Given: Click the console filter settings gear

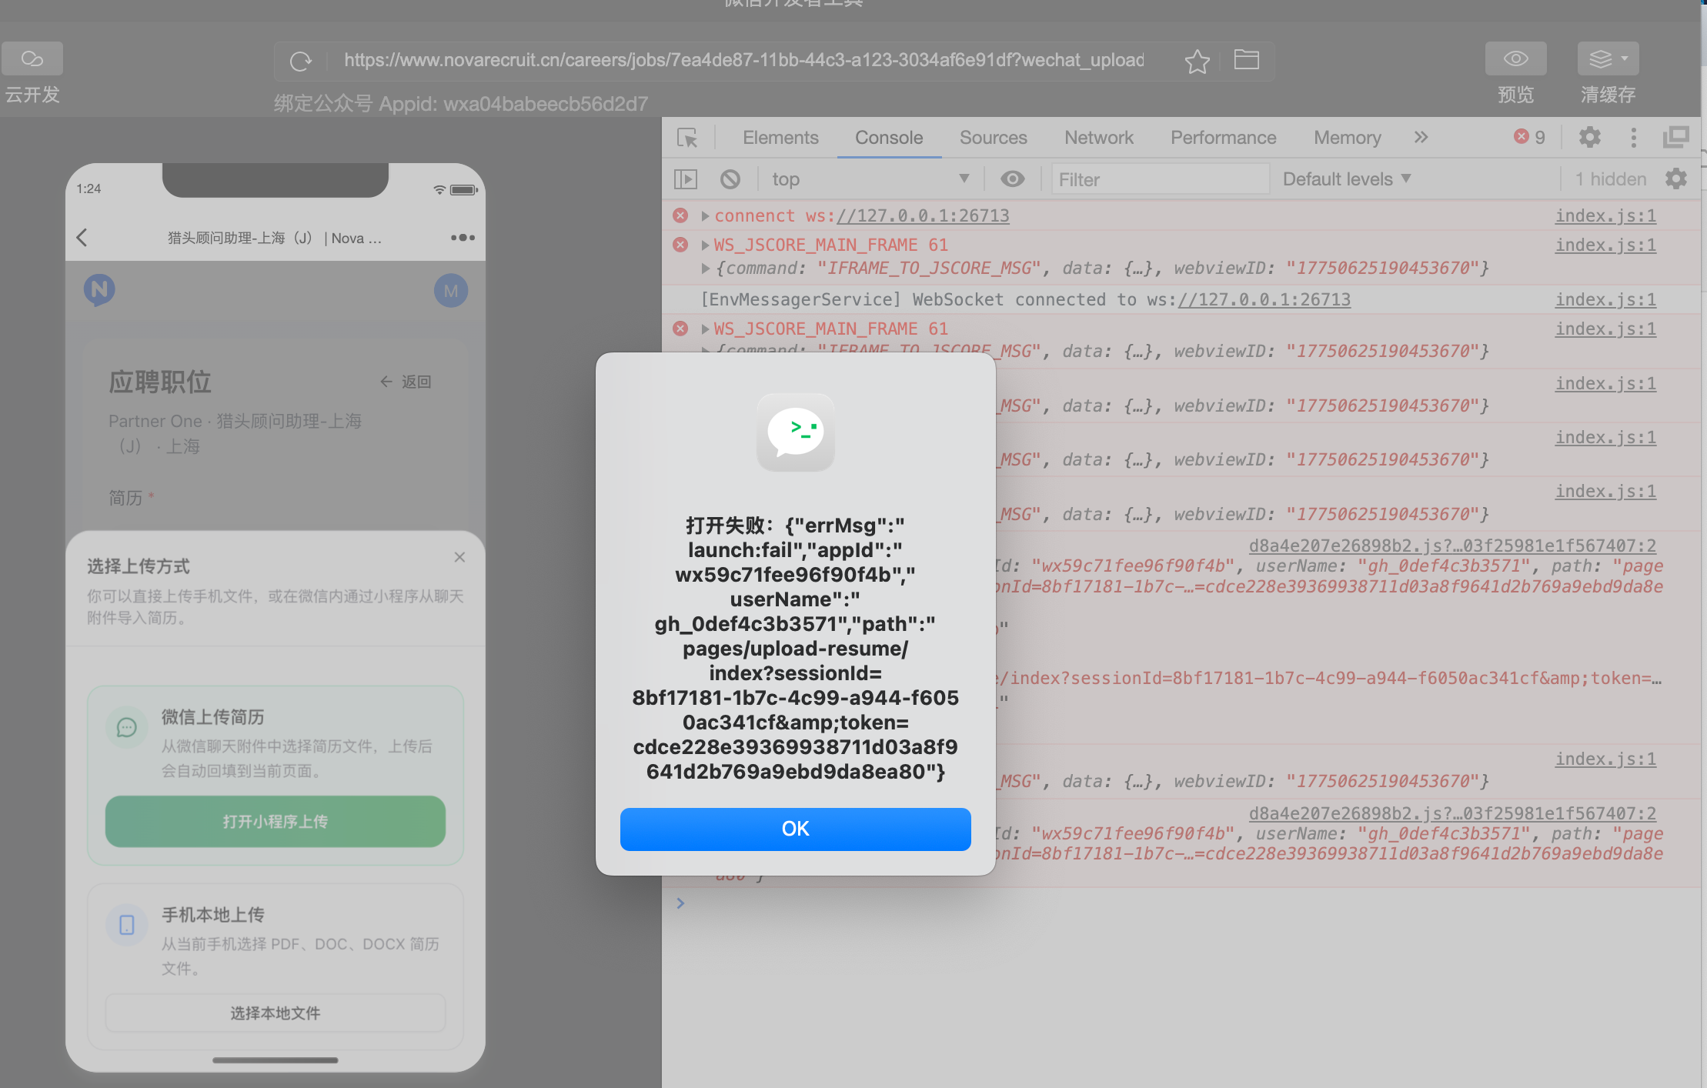Looking at the screenshot, I should click(1675, 179).
